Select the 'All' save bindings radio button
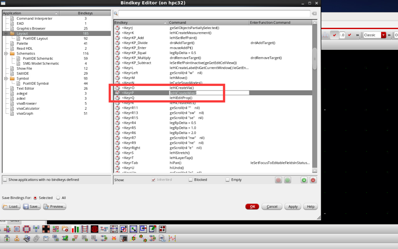The width and height of the screenshot is (398, 249). coord(58,198)
